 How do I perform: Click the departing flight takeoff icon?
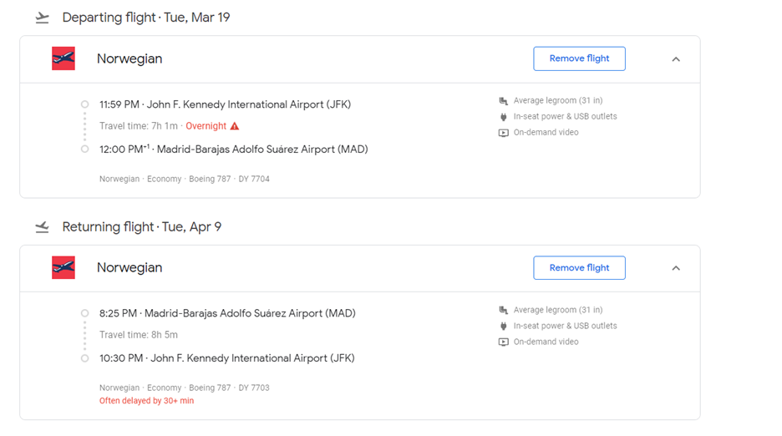[42, 18]
